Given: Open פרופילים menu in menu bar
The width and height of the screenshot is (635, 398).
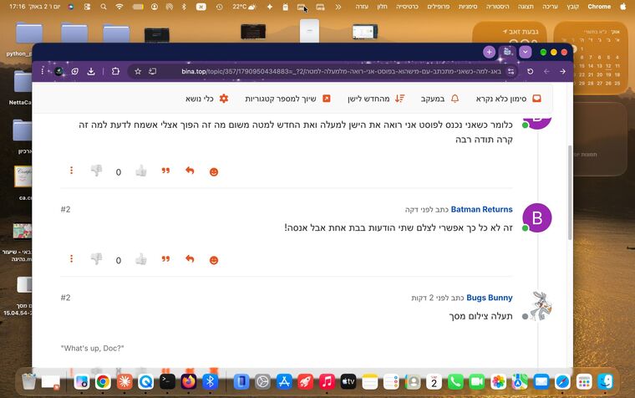Looking at the screenshot, I should point(439,7).
